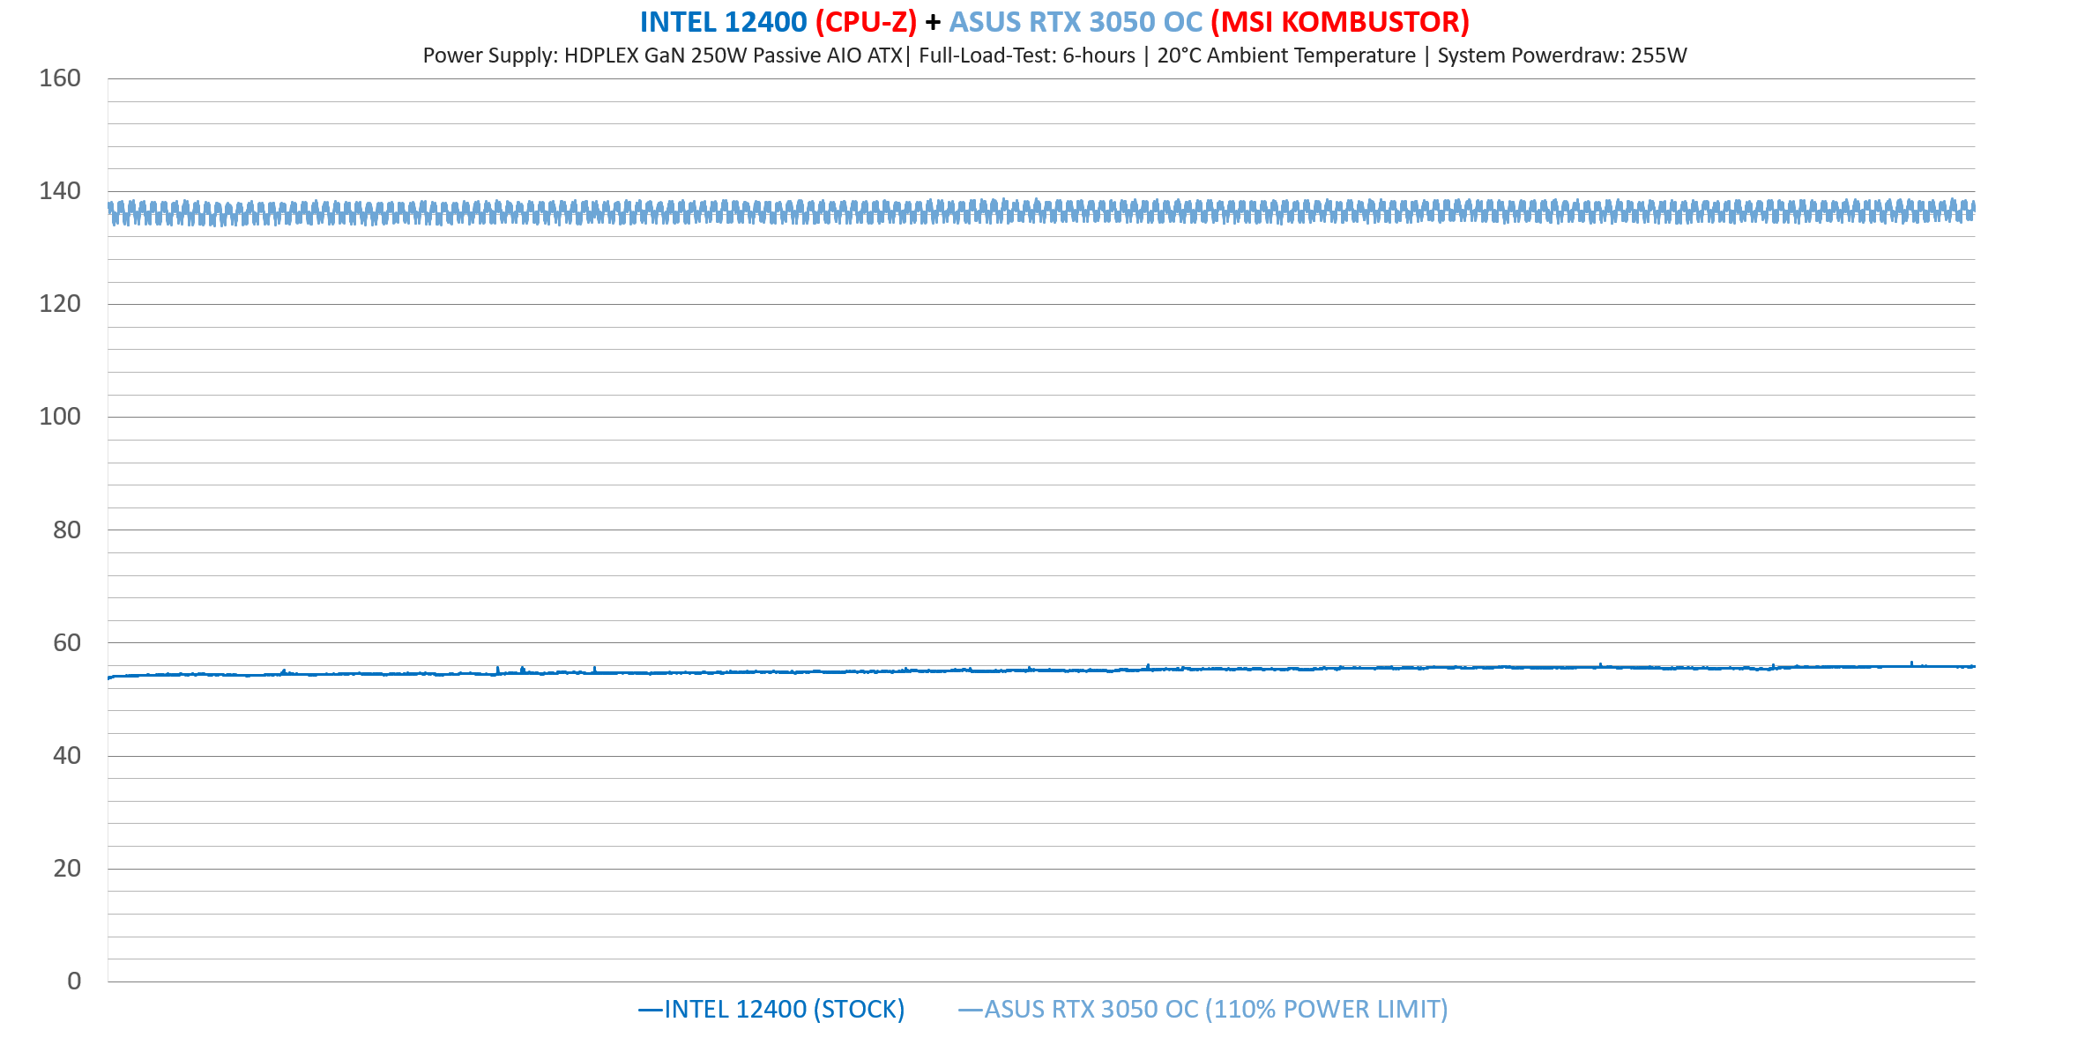This screenshot has height=1037, width=2085.
Task: Click 'Full-Load-Test: 6-hours' in subtitle
Action: [1027, 56]
